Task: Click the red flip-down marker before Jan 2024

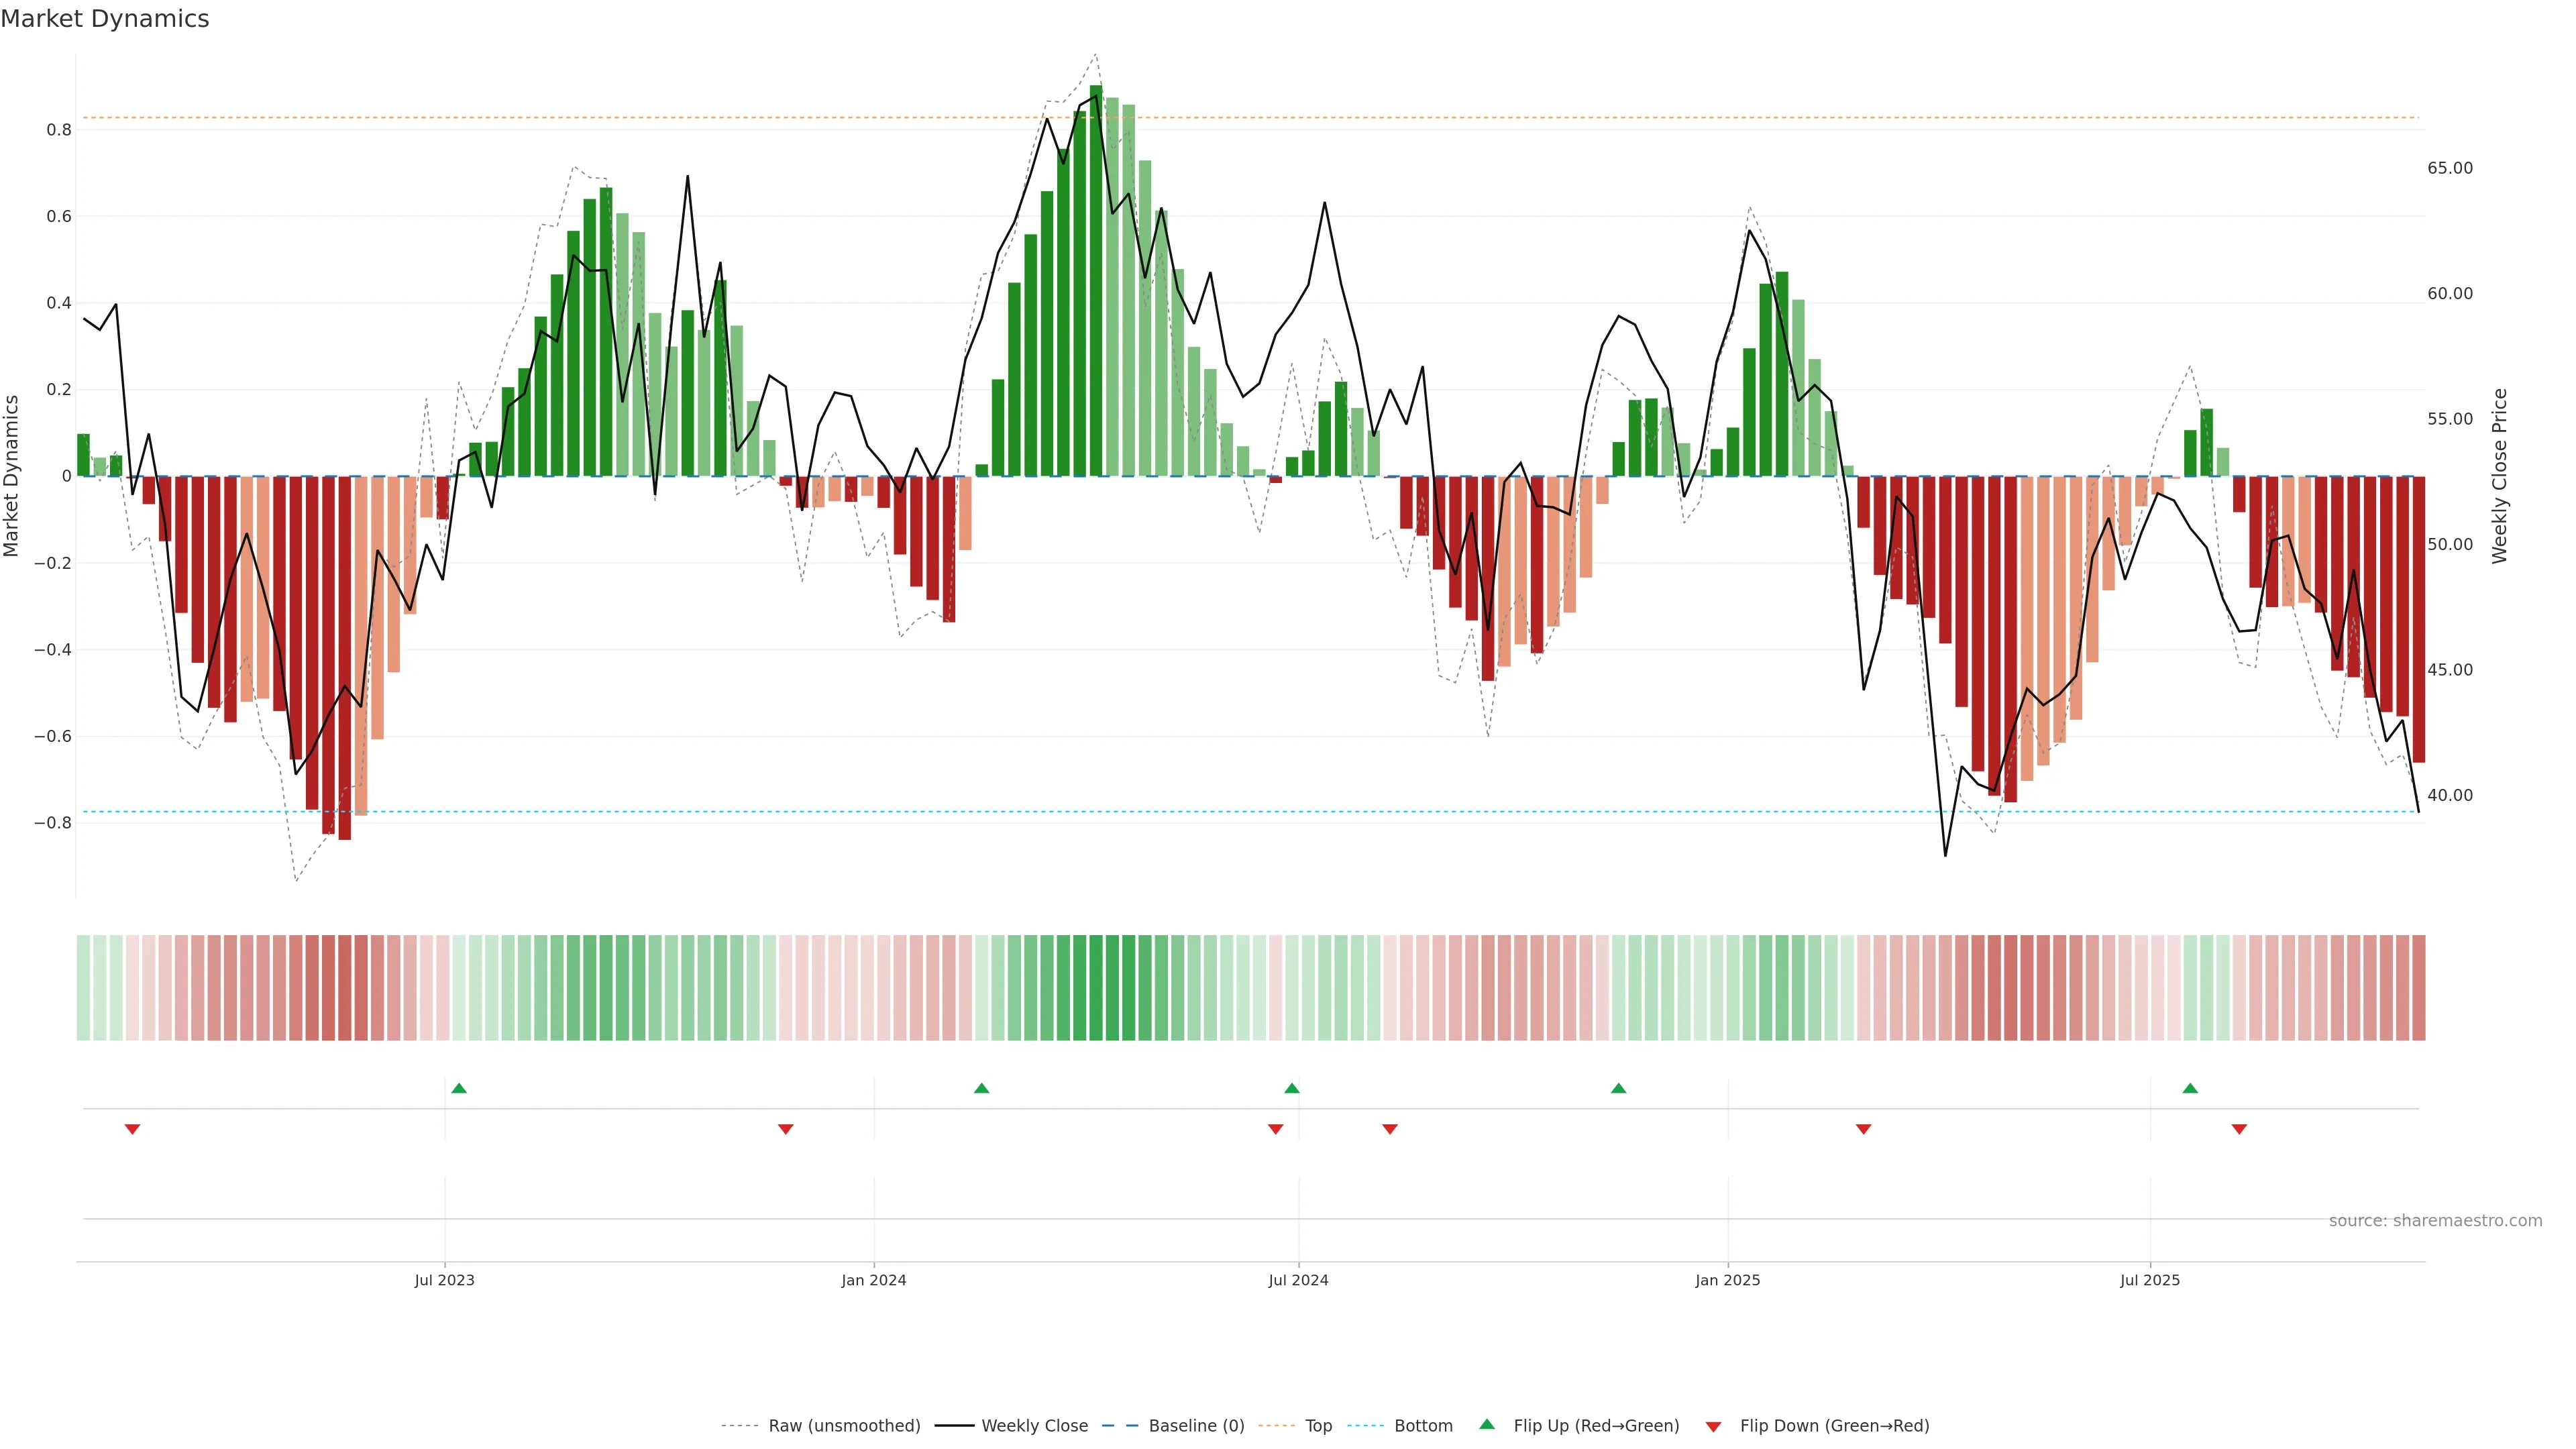Action: click(x=785, y=1129)
